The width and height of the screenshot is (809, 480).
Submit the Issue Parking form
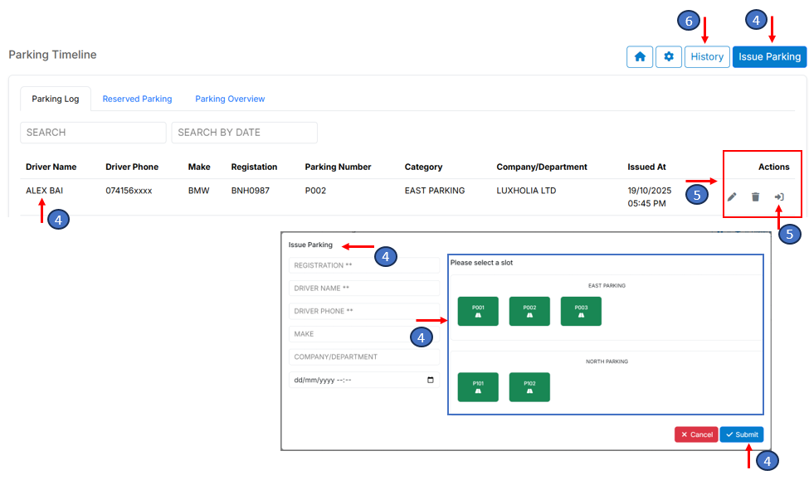click(x=741, y=434)
